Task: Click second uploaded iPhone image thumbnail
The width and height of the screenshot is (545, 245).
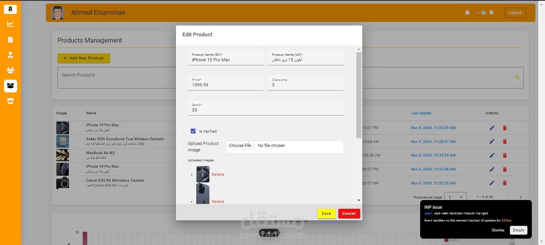Action: (203, 194)
